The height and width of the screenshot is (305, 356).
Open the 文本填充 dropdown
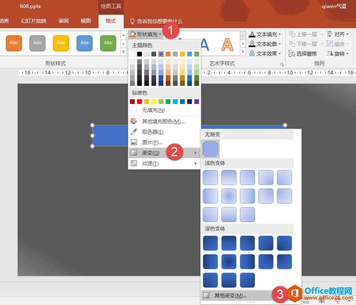click(x=265, y=34)
